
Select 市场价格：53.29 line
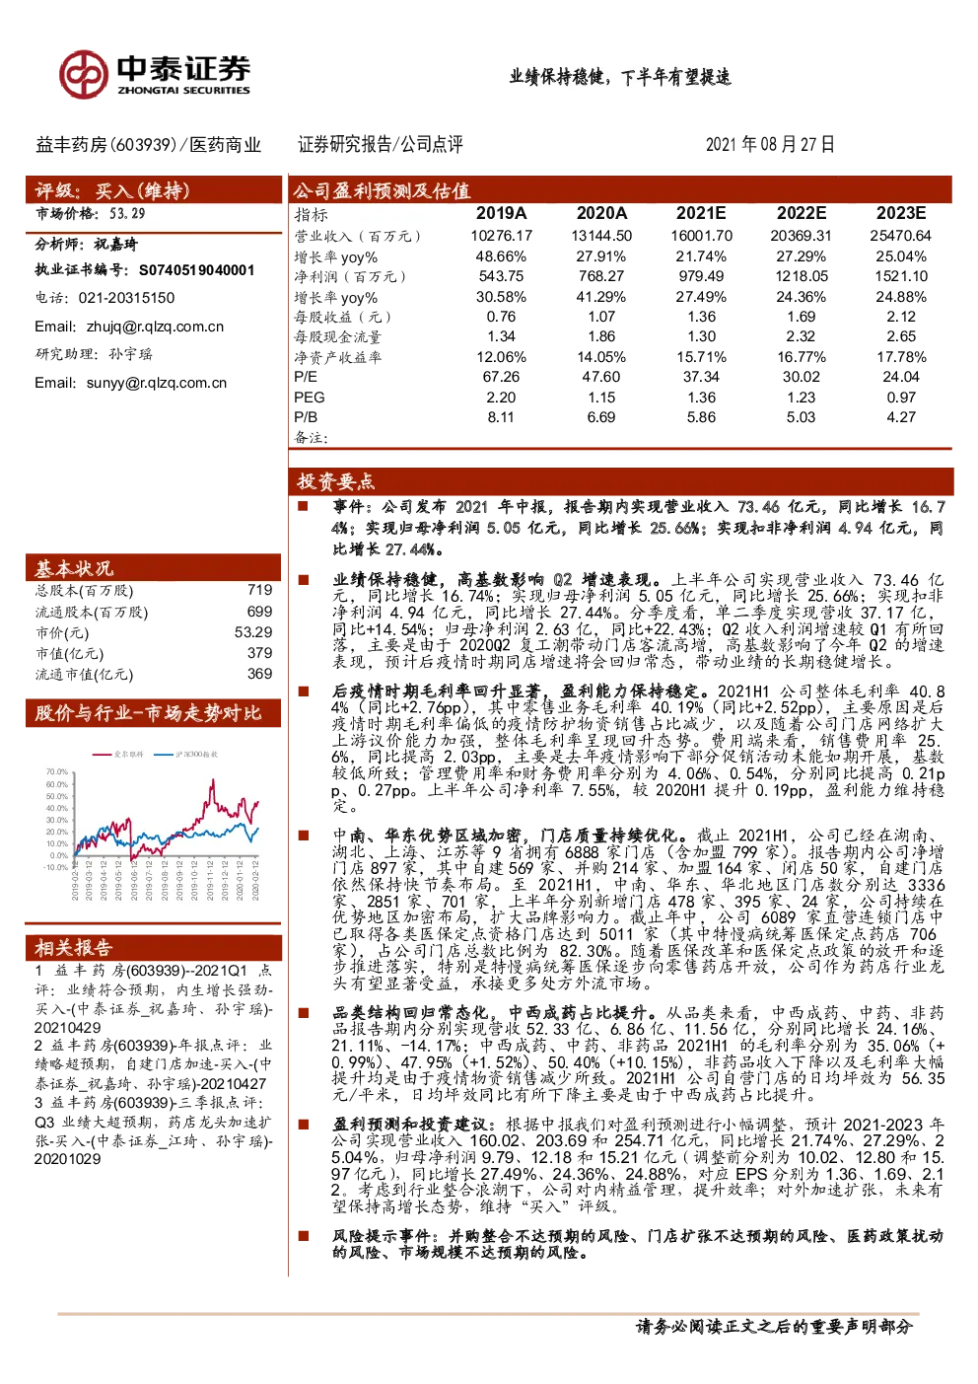(x=91, y=213)
